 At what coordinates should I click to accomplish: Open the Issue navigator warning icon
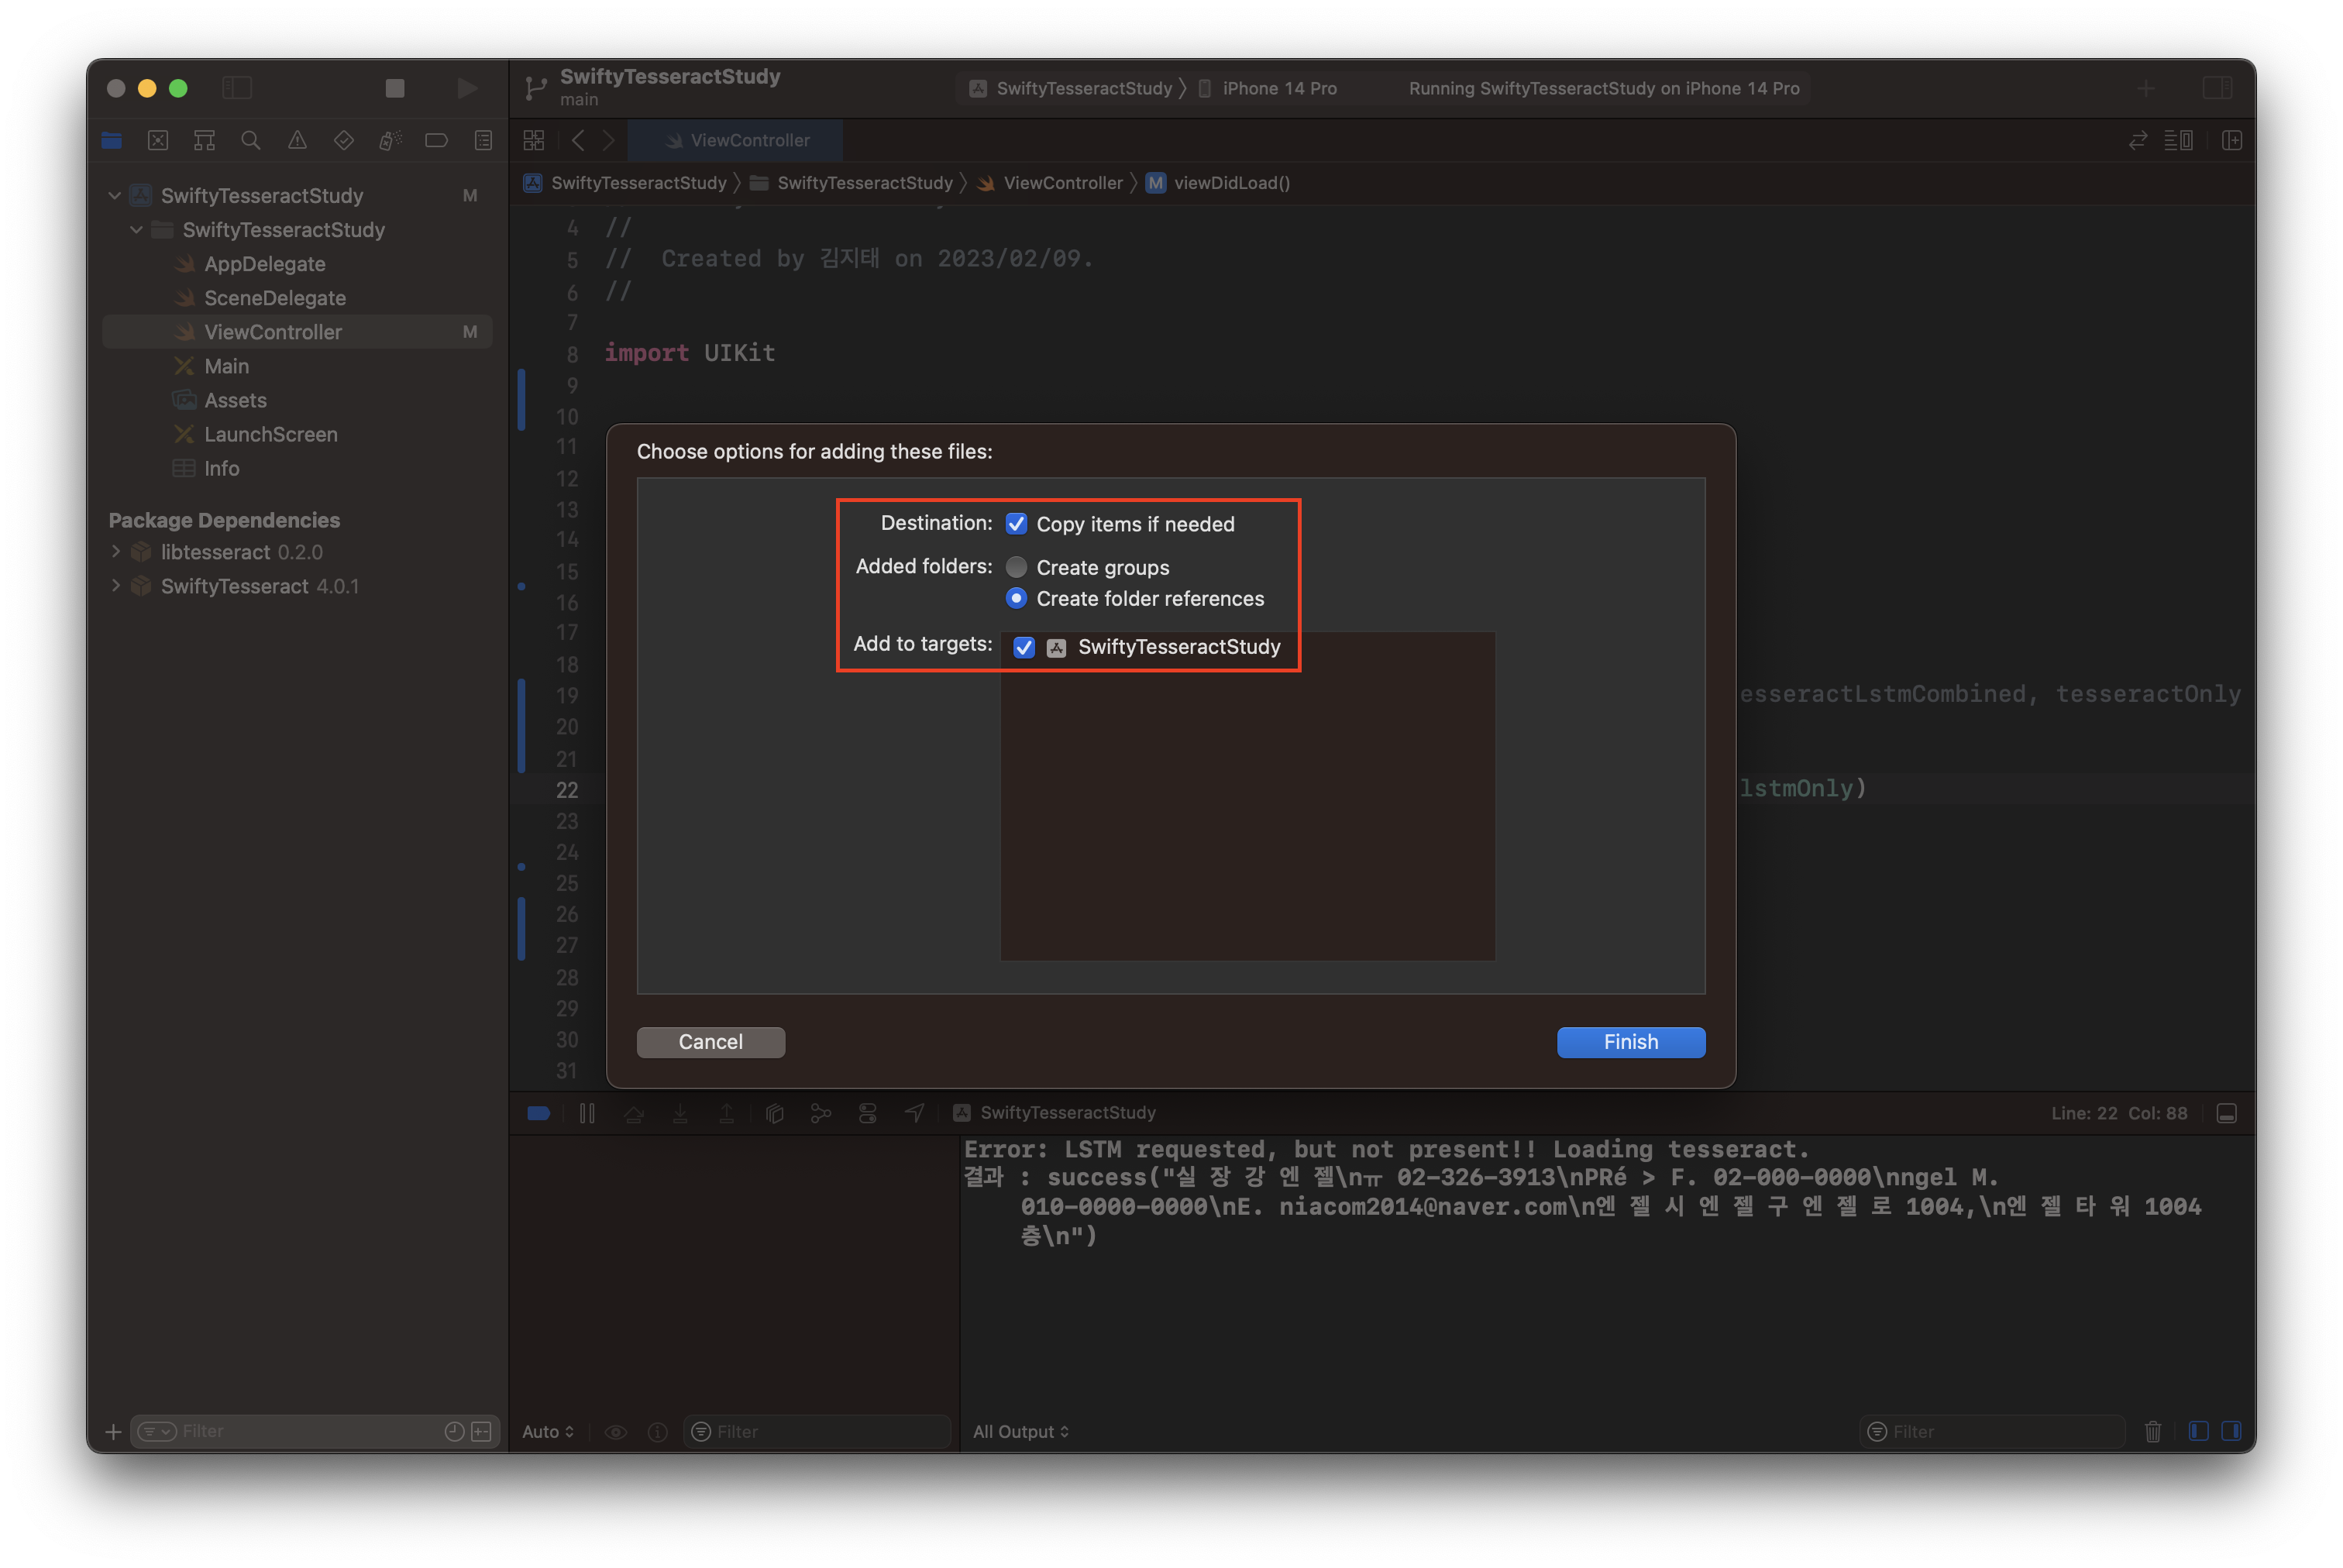point(297,141)
